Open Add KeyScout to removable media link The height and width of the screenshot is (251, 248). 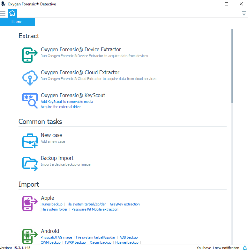67,102
